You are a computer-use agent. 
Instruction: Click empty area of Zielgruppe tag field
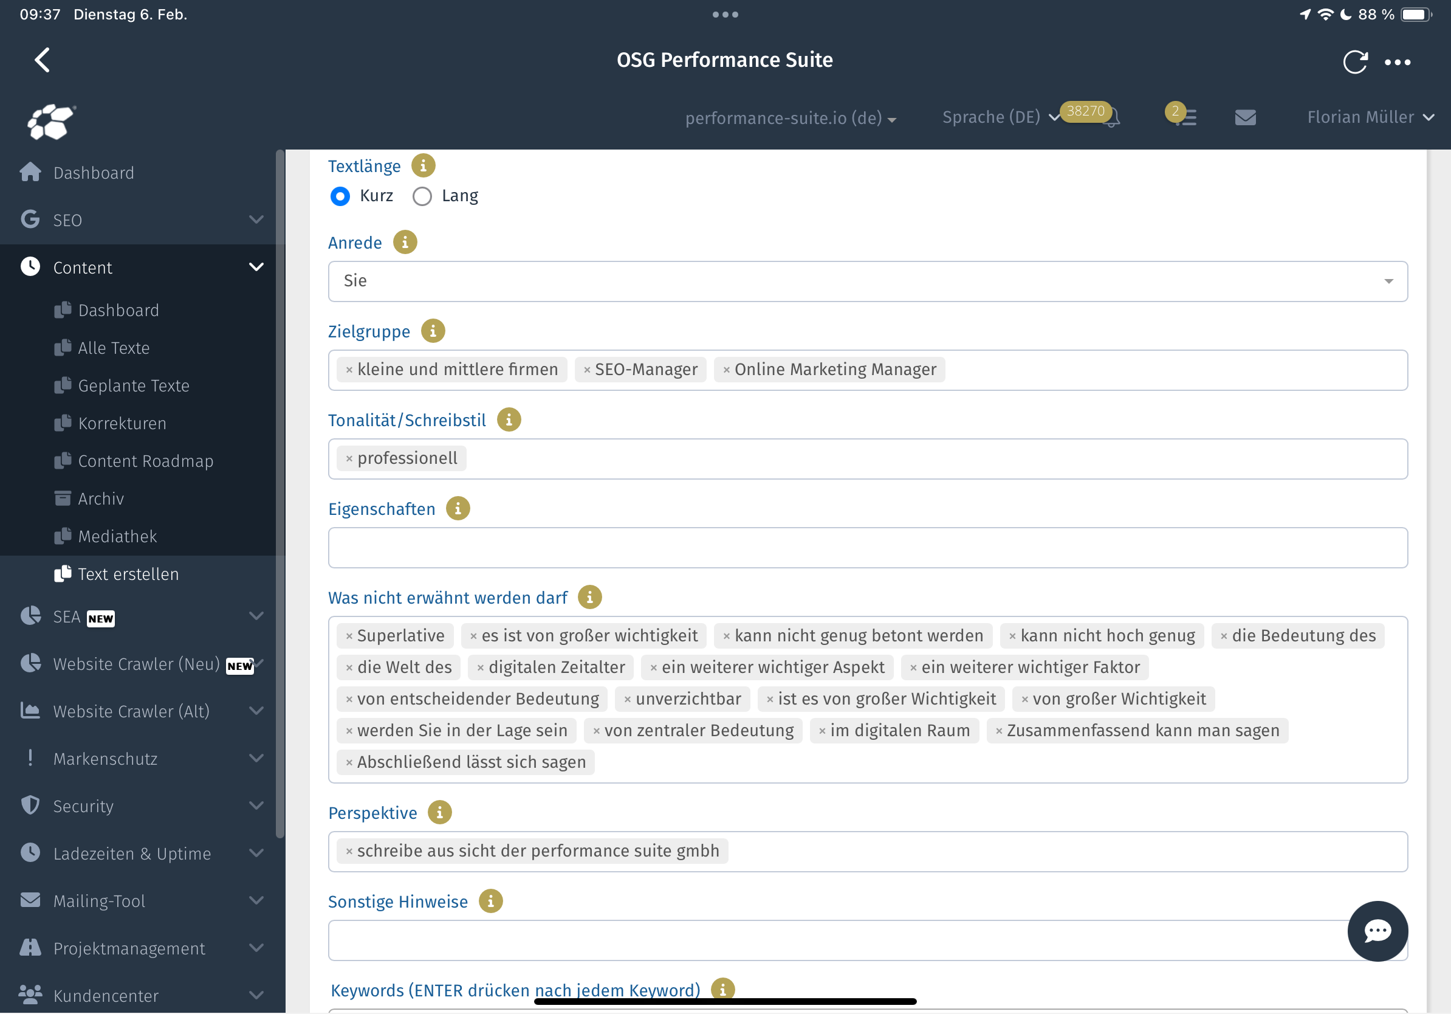tap(1176, 370)
